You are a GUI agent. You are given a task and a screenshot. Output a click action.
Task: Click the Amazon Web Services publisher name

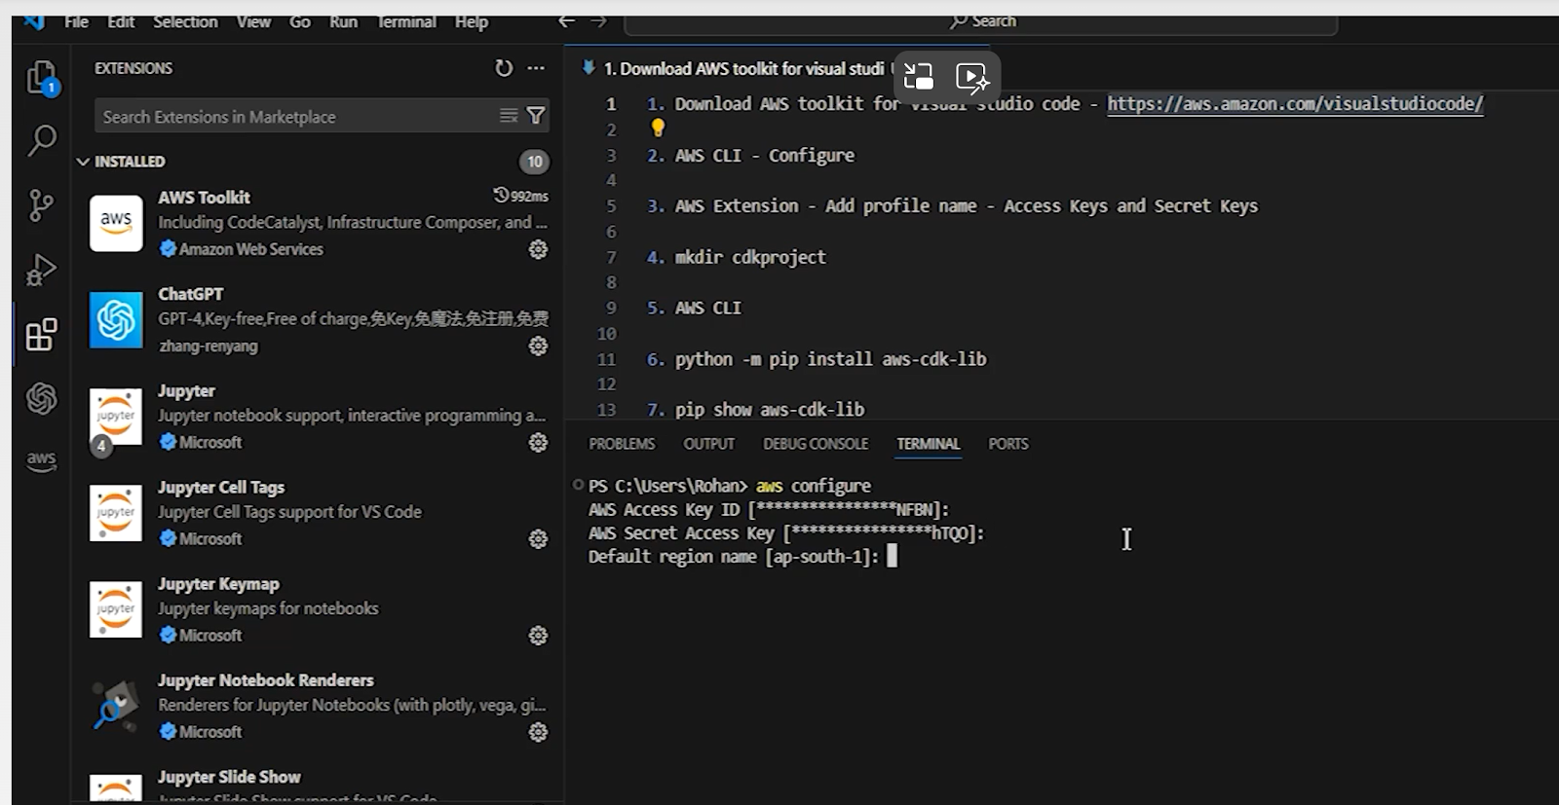pyautogui.click(x=250, y=249)
